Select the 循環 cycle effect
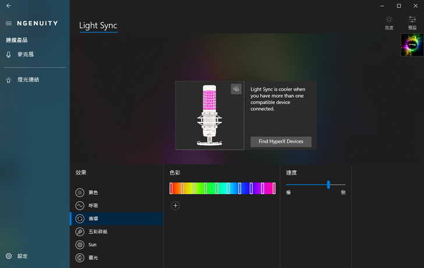This screenshot has width=424, height=268. point(93,219)
